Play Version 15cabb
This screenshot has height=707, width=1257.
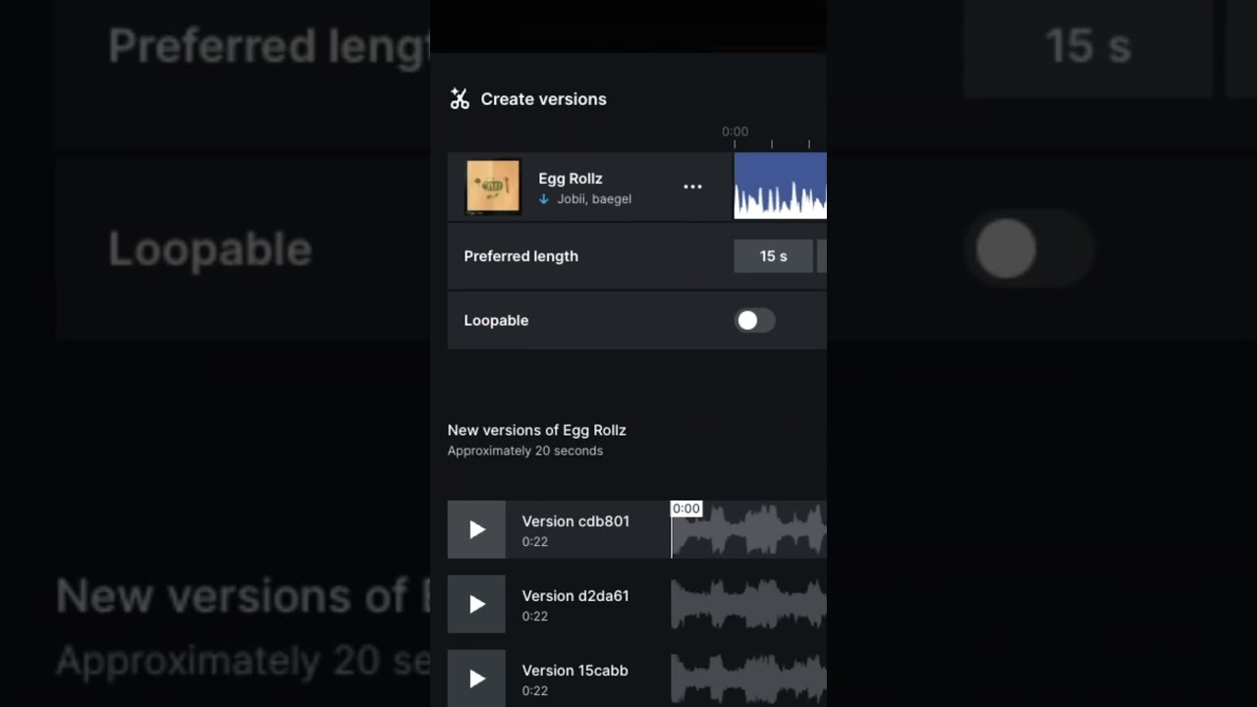coord(476,679)
